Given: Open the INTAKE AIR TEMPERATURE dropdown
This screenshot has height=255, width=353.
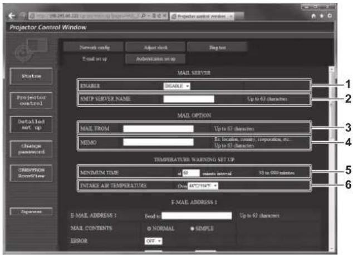Looking at the screenshot, I should coord(203,186).
